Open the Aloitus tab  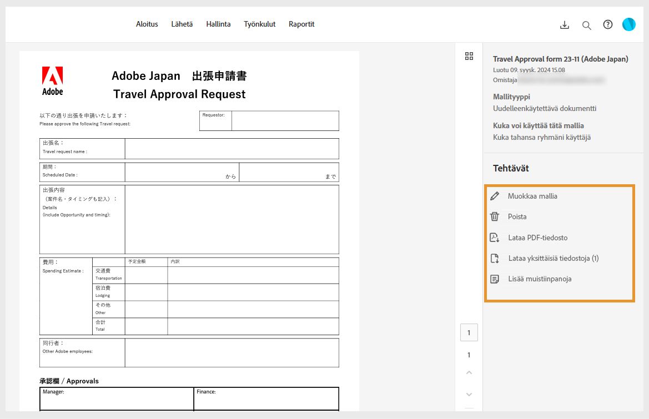click(x=147, y=24)
